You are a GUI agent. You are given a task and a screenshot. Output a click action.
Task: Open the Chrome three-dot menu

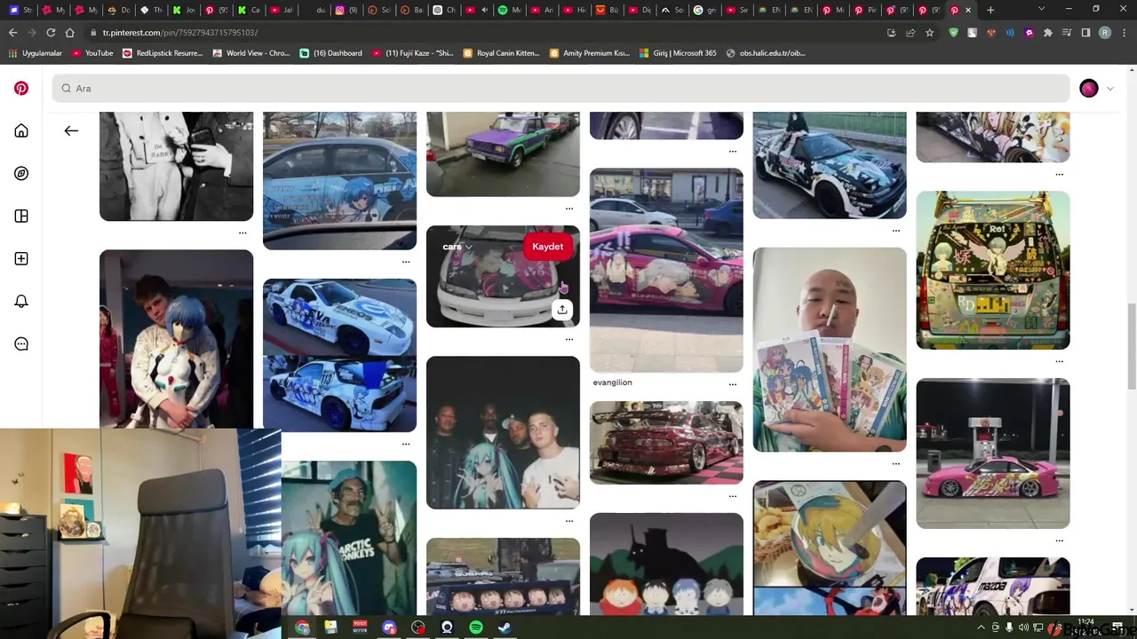point(1123,32)
